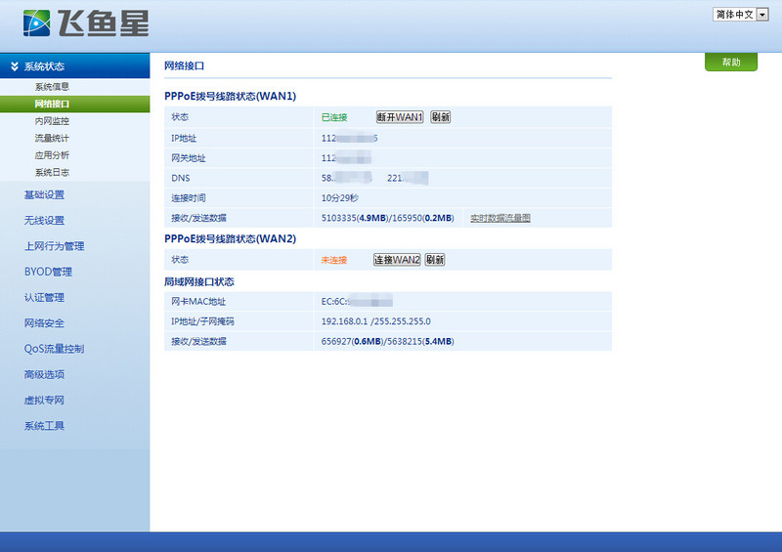Expand QoS流量控制 section

pyautogui.click(x=54, y=349)
